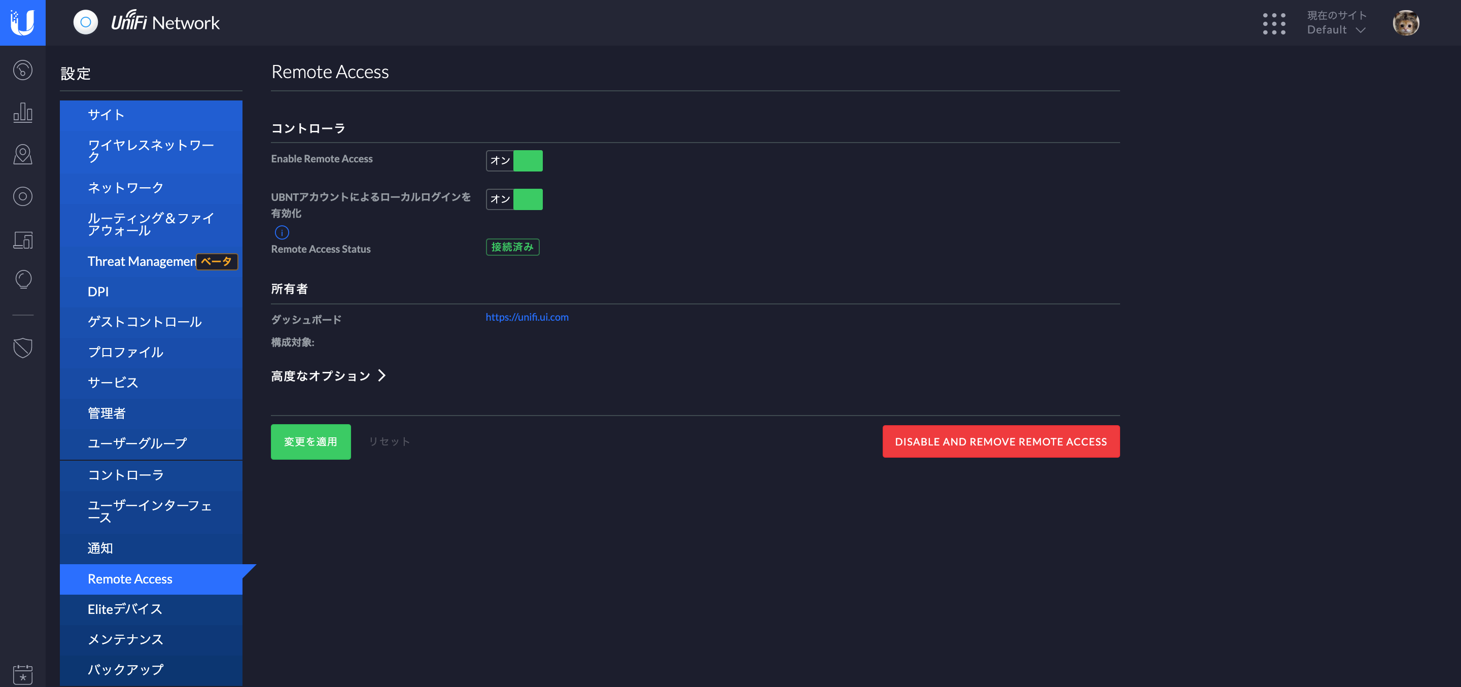Select Remote Access settings item
Screen dimensions: 1461x687
click(151, 578)
